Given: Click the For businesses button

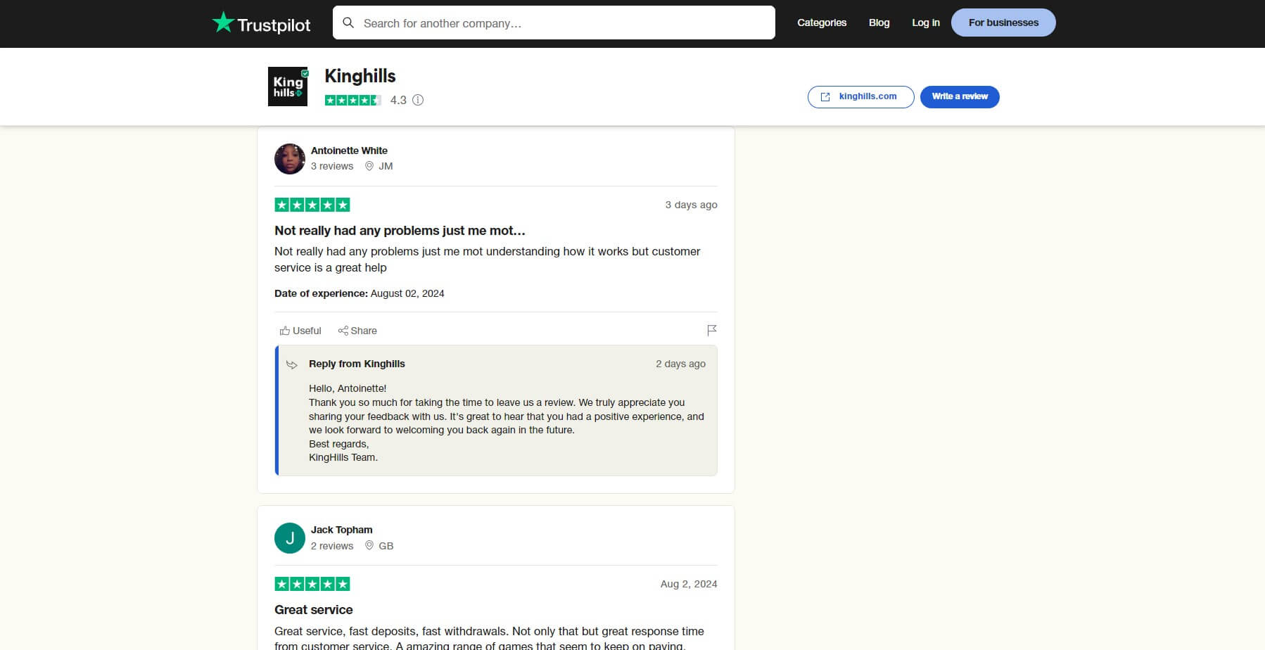Looking at the screenshot, I should (x=1003, y=22).
